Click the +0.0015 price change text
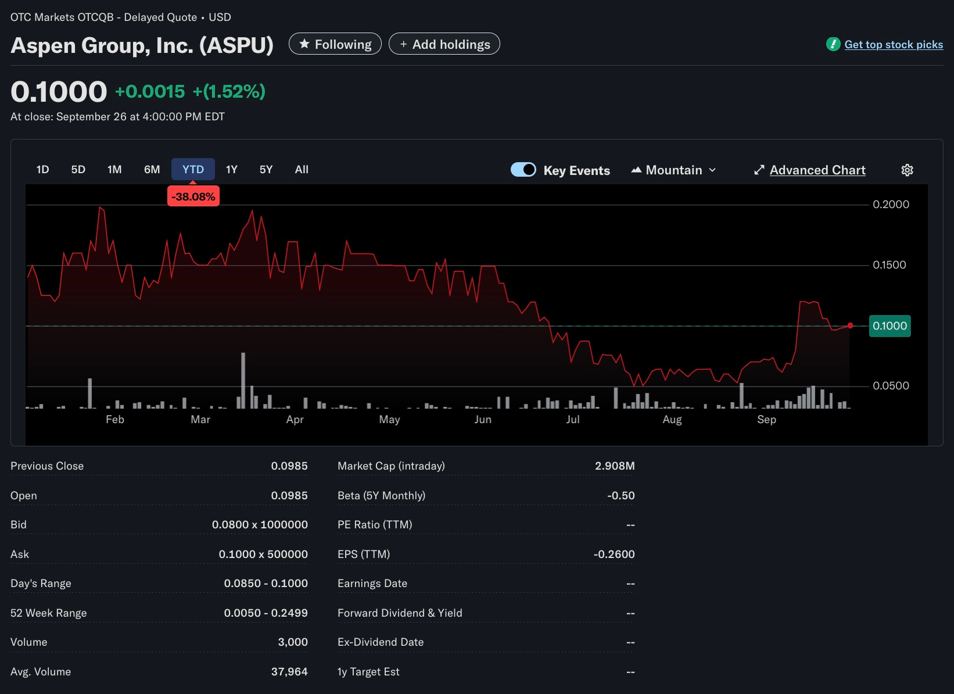The image size is (954, 694). [x=150, y=91]
